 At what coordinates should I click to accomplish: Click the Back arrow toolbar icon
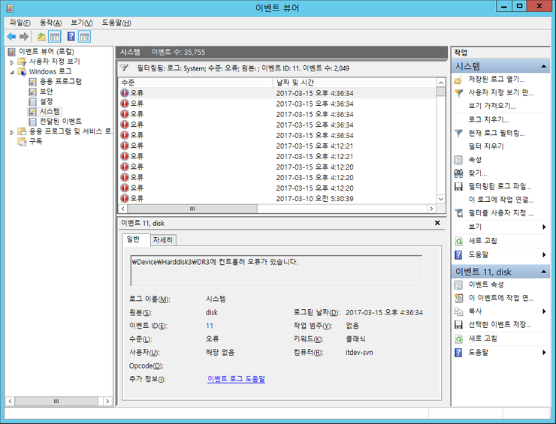pos(11,37)
